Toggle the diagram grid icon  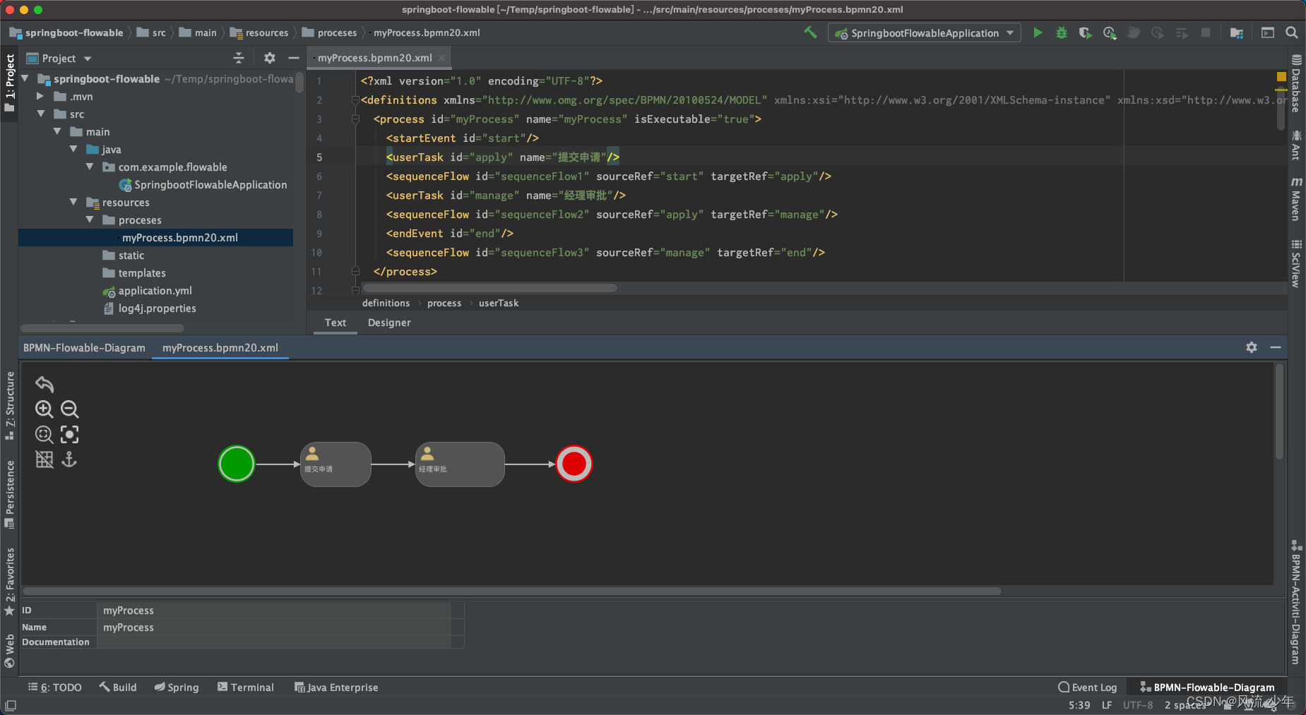(x=44, y=459)
